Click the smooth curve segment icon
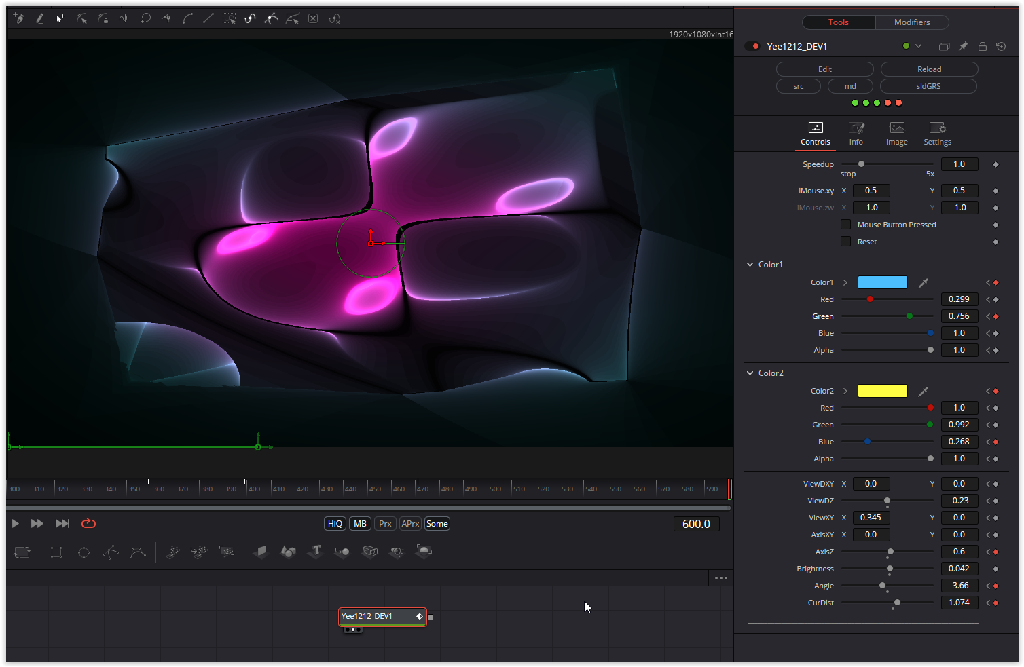 [187, 19]
